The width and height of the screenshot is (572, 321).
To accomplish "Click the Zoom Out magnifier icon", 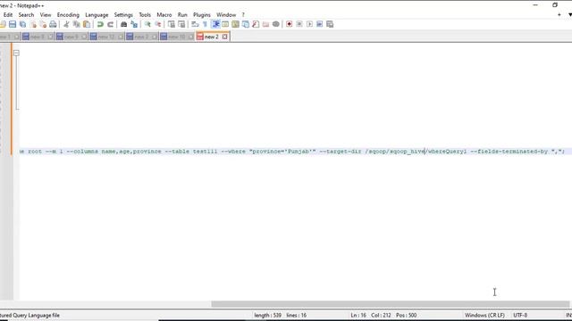I will pos(157,24).
